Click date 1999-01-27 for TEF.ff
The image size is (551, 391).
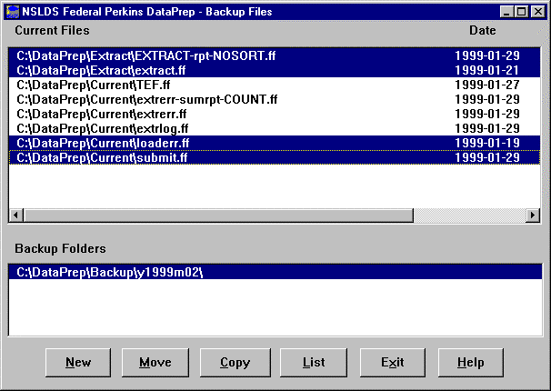point(487,85)
